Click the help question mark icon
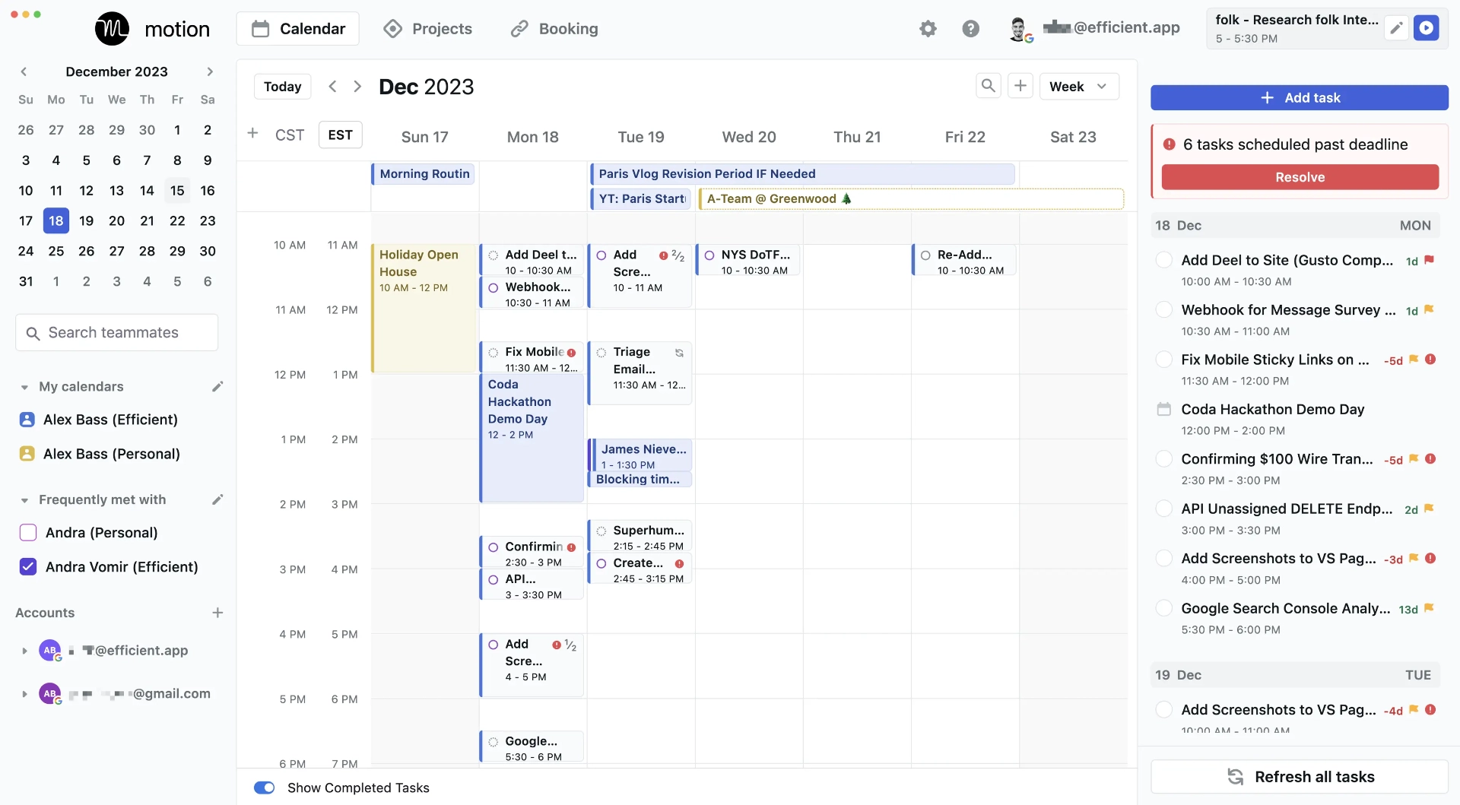 pos(970,29)
